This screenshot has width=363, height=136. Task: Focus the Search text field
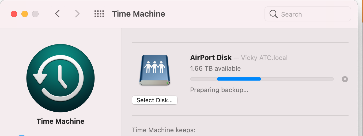tap(313, 14)
